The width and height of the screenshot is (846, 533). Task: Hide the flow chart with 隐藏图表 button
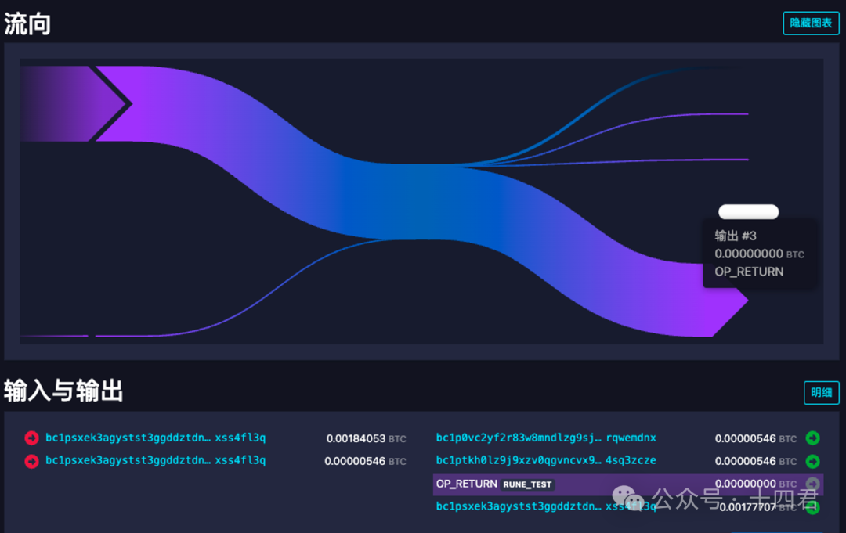point(811,23)
